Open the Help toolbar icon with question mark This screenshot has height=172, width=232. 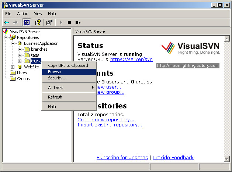click(38, 22)
